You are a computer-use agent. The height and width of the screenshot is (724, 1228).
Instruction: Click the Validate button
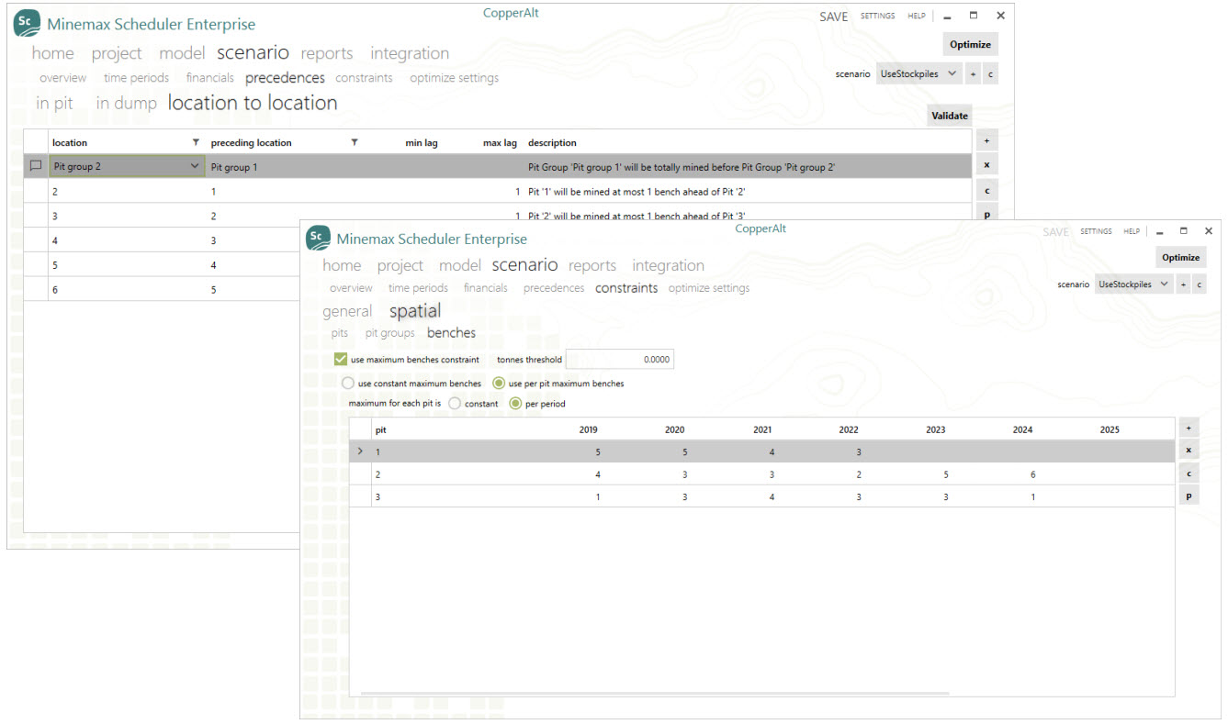(950, 116)
